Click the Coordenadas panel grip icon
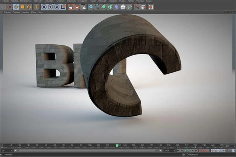This screenshot has height=157, width=236. (184, 154)
